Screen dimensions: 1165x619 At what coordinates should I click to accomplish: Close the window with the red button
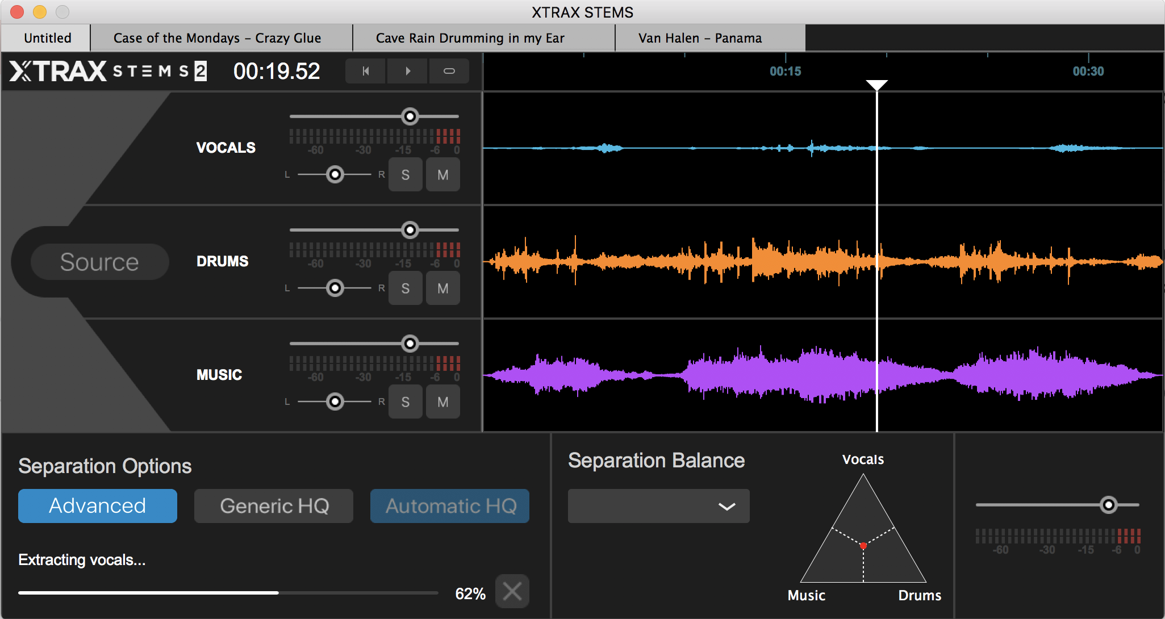click(17, 12)
